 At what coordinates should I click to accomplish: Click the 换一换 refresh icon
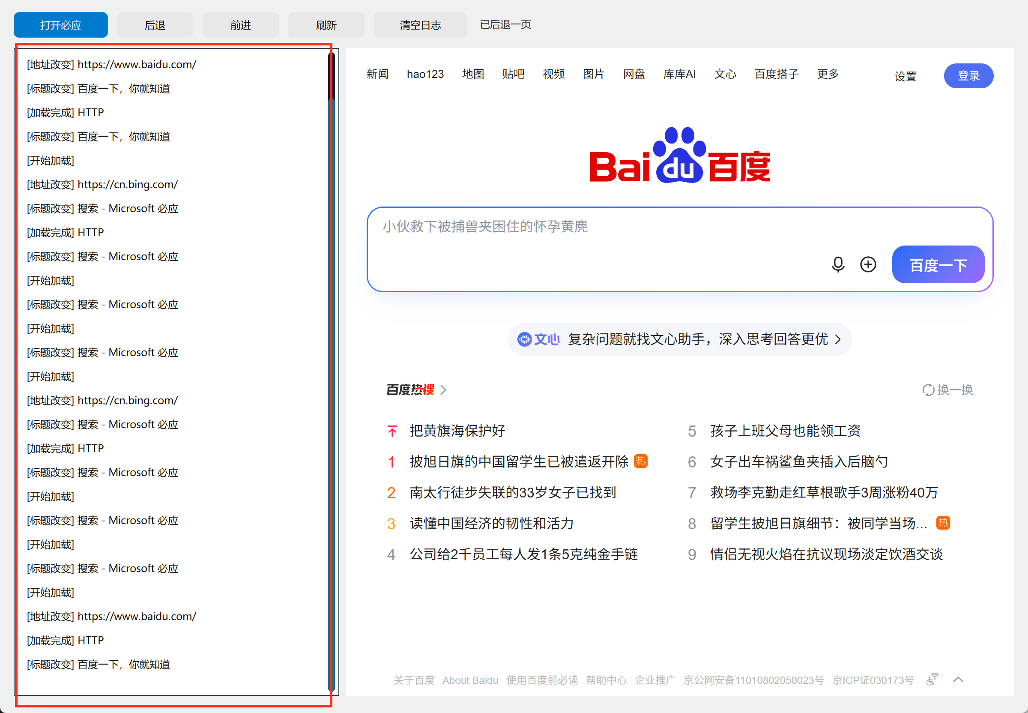pos(928,390)
